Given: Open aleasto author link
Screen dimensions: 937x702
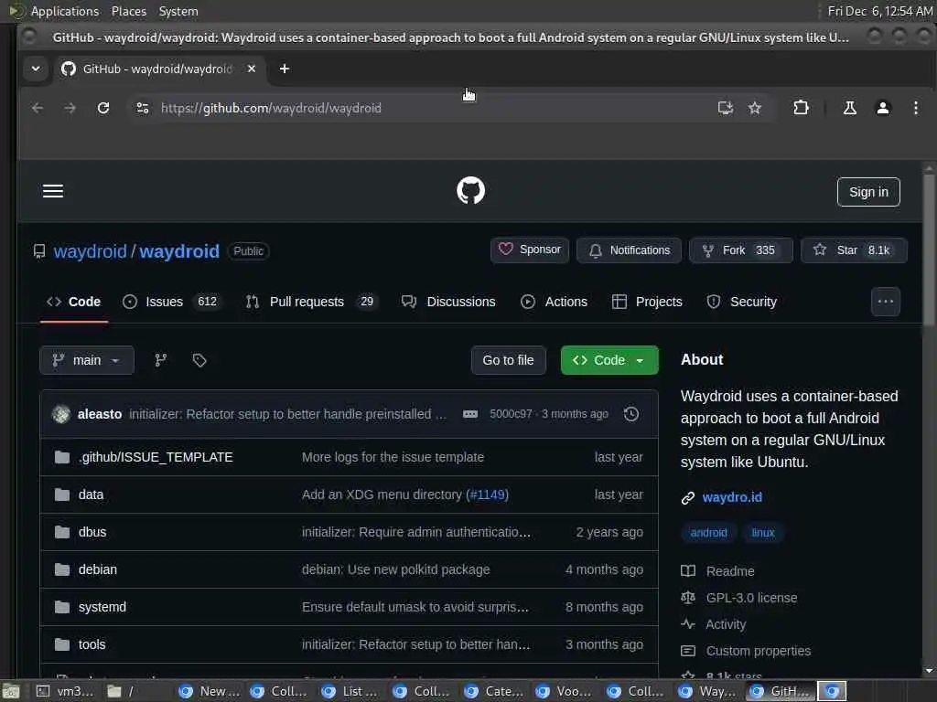Looking at the screenshot, I should point(100,414).
